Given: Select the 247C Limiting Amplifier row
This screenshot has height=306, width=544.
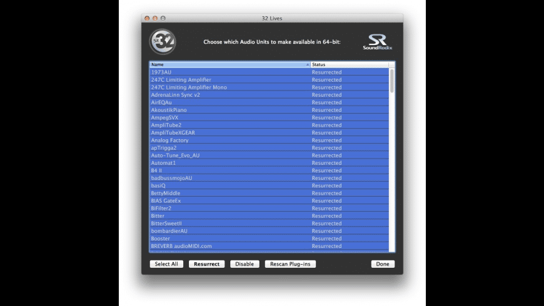Looking at the screenshot, I should pos(269,80).
